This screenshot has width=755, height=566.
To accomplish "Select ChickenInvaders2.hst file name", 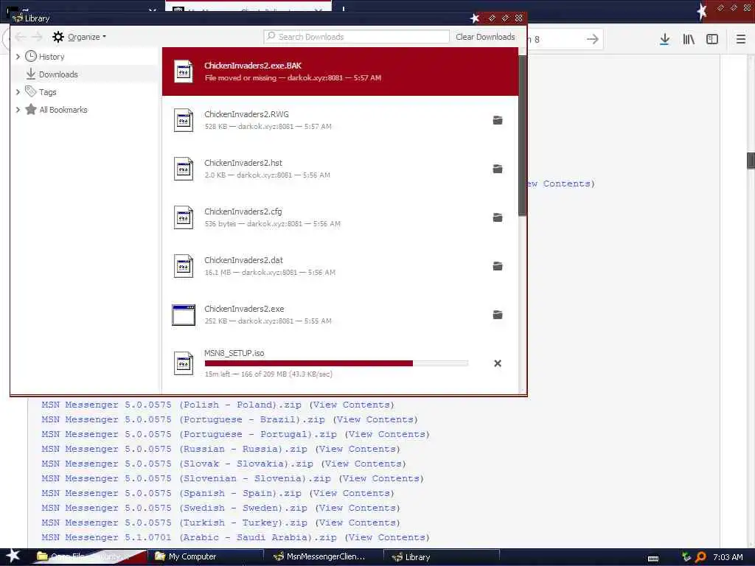I will tap(243, 163).
